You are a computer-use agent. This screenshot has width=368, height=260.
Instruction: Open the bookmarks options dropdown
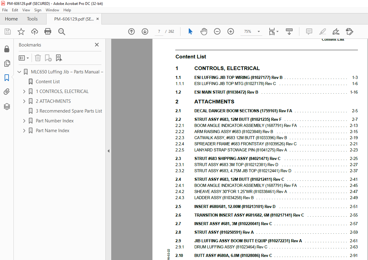tap(24, 58)
